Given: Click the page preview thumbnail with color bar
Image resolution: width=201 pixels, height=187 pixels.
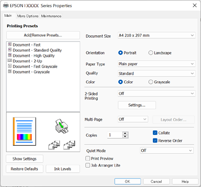Looking at the screenshot, I should (25, 131).
